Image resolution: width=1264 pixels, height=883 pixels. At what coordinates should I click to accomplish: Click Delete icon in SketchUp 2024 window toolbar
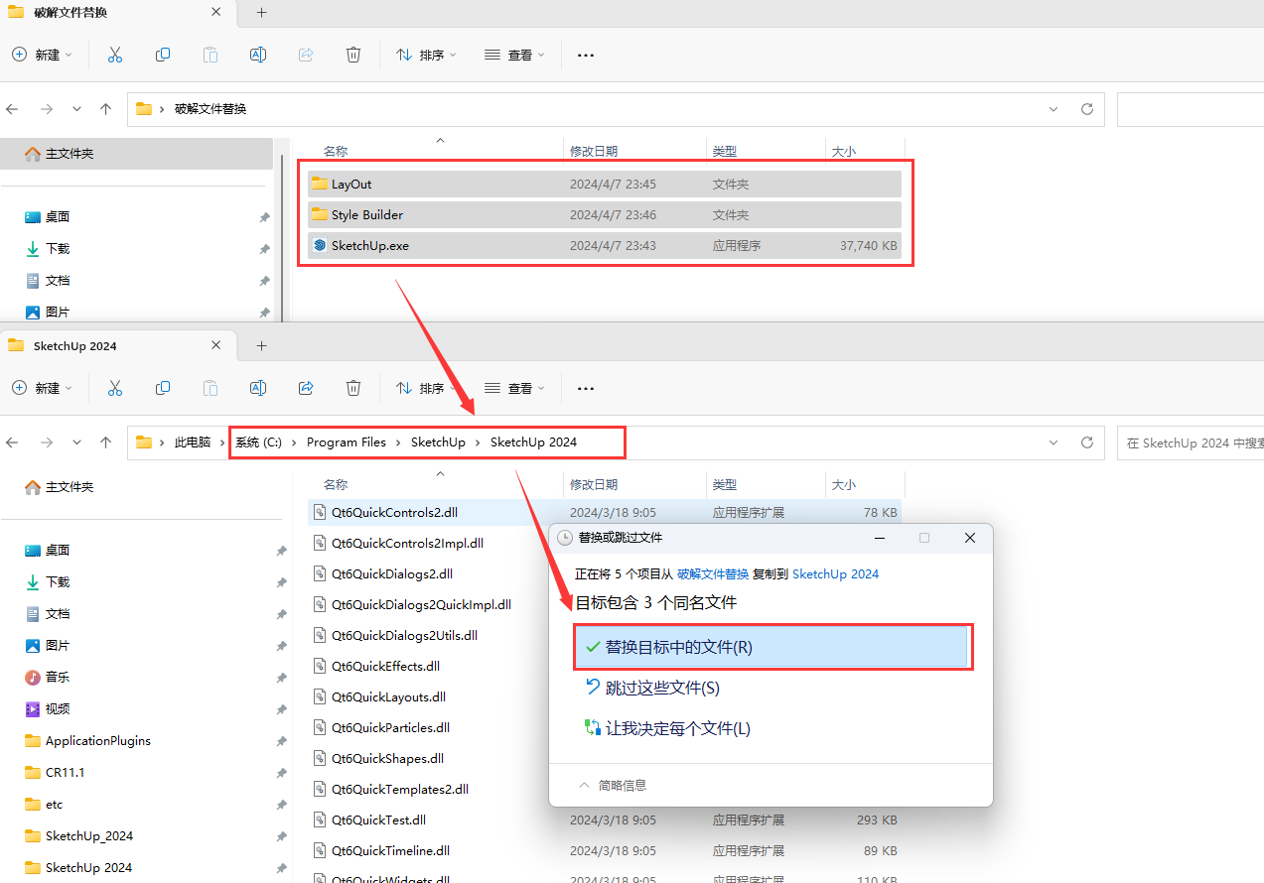coord(353,388)
